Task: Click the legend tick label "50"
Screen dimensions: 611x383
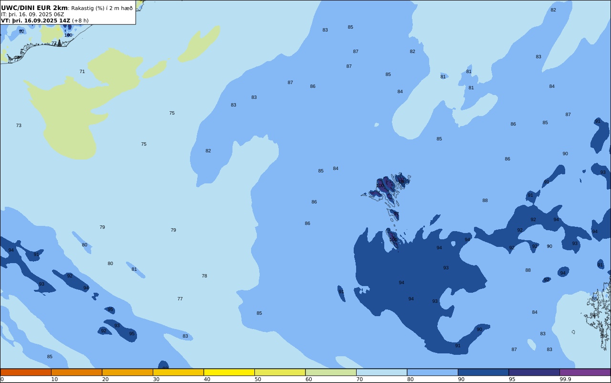Action: [x=258, y=379]
